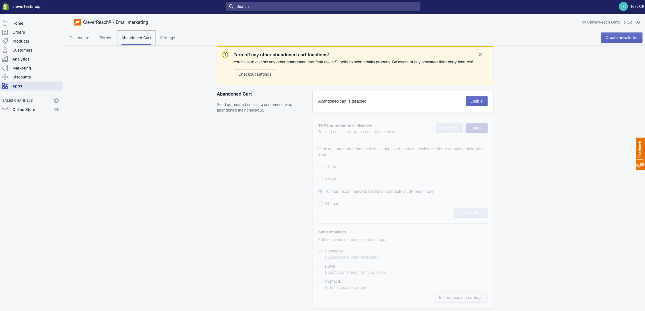Click the Products tag icon
This screenshot has width=645, height=311.
(5, 41)
